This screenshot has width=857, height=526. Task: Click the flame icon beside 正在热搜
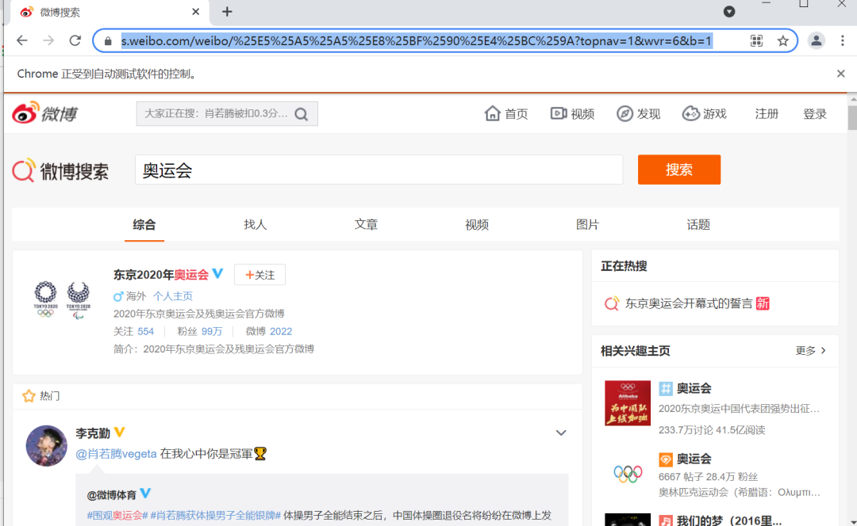(x=611, y=303)
